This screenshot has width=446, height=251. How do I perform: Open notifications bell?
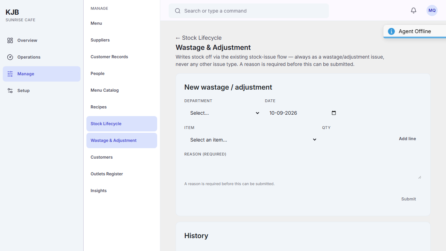pyautogui.click(x=414, y=10)
